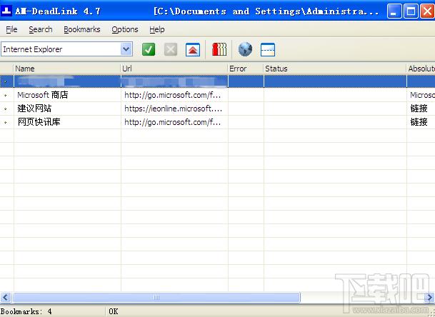Screen dimensions: 435x317
Task: Open the Options menu
Action: [x=125, y=29]
